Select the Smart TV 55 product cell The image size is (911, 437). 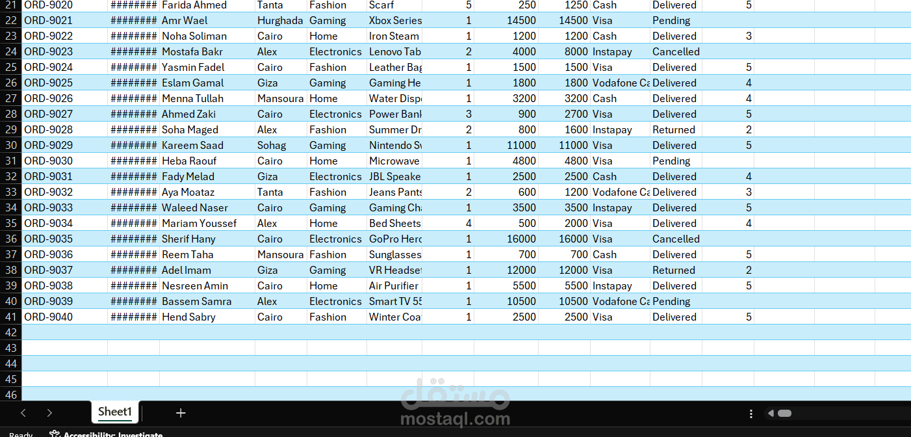click(x=394, y=301)
